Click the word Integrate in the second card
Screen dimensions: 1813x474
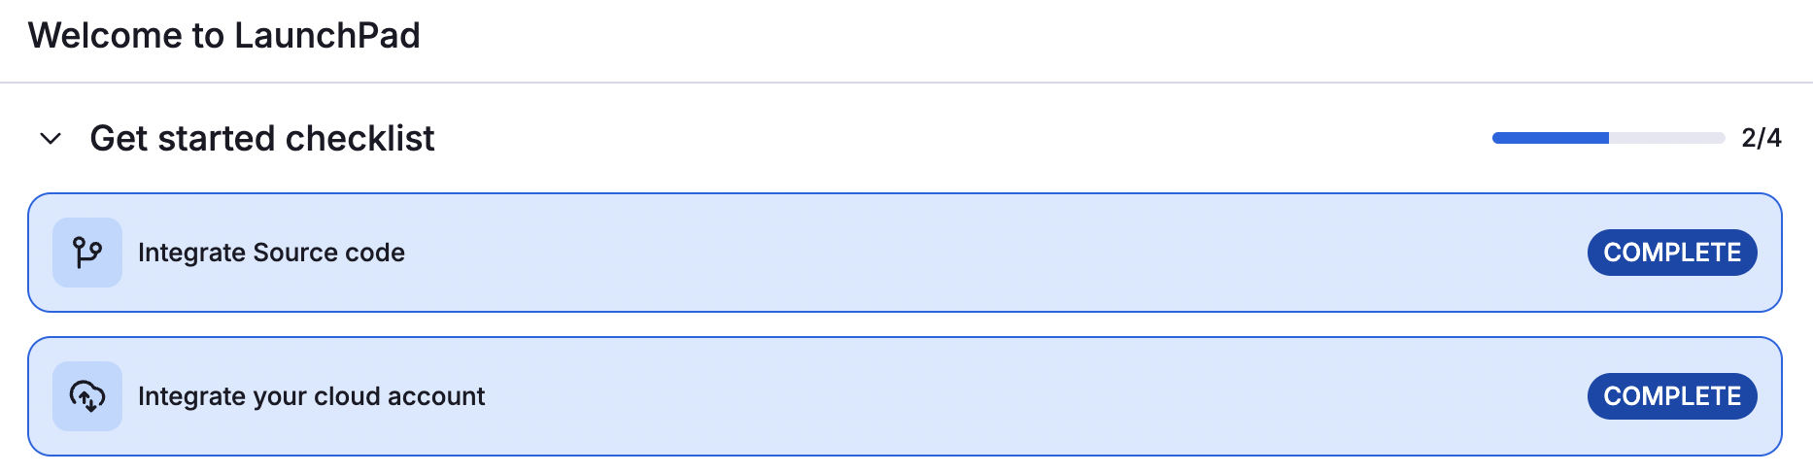pyautogui.click(x=191, y=396)
